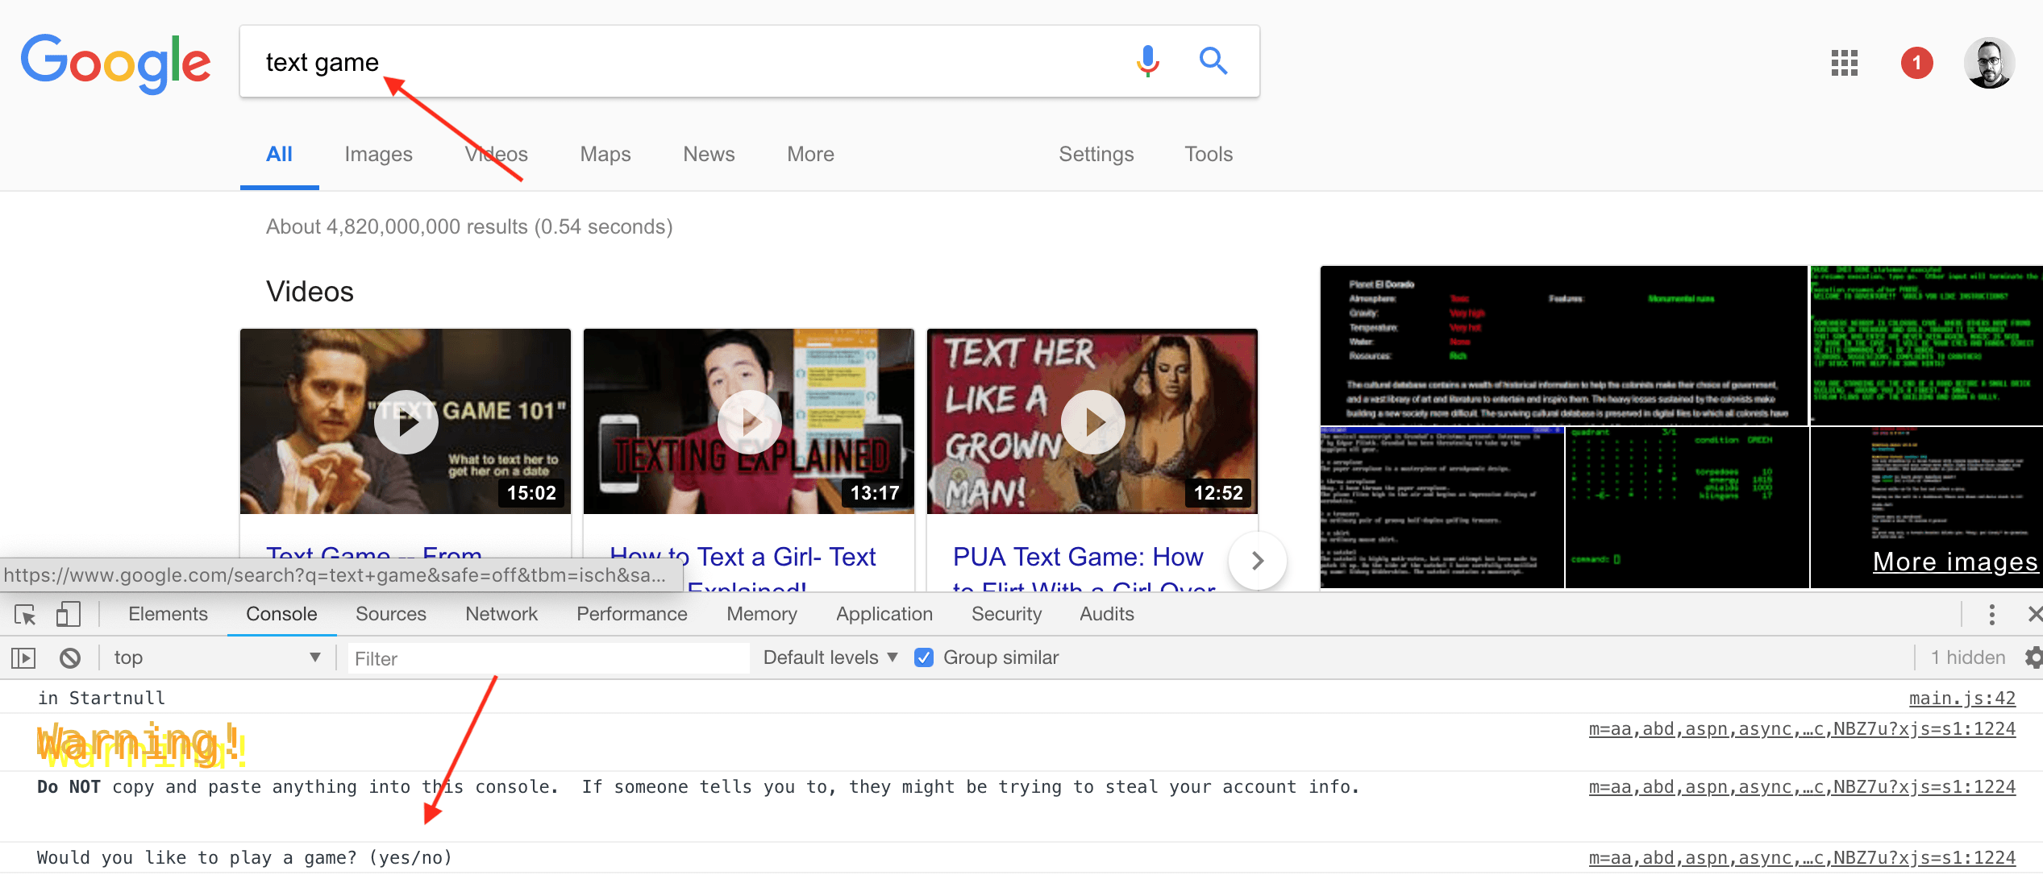Open source link beside Warning! message

coord(1802,728)
